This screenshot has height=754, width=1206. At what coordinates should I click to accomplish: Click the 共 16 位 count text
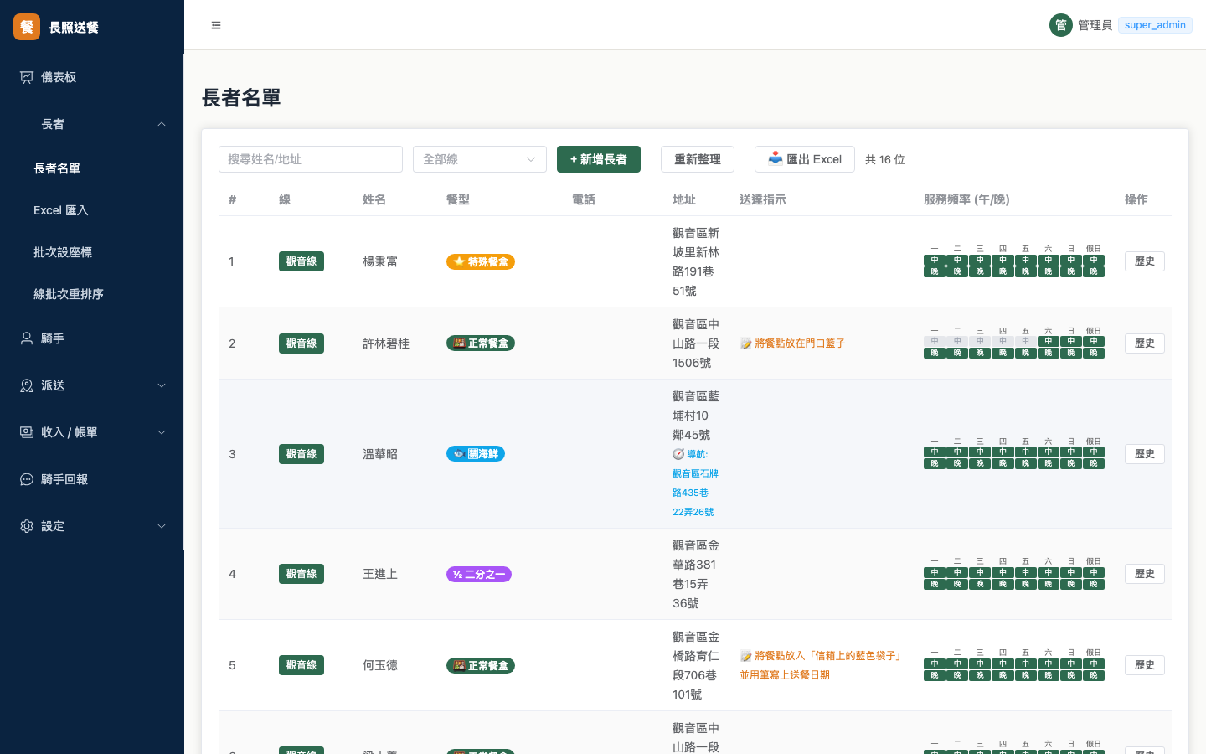point(885,159)
